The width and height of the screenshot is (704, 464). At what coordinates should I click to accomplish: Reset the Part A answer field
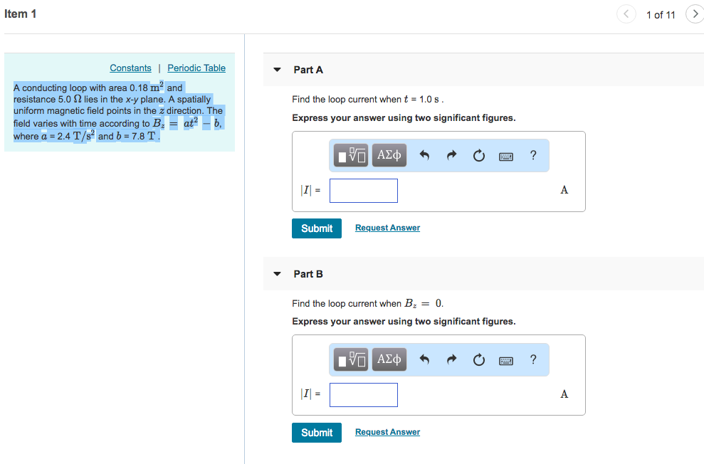click(x=478, y=155)
